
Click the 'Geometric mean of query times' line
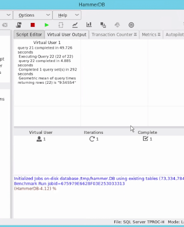[x=48, y=78]
